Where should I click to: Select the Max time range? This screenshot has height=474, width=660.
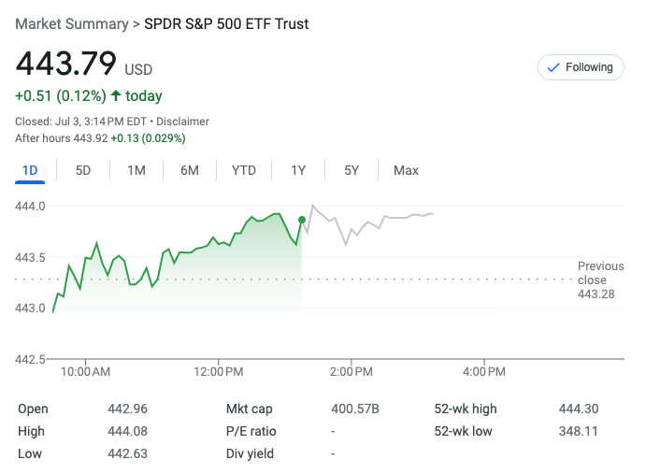coord(406,170)
